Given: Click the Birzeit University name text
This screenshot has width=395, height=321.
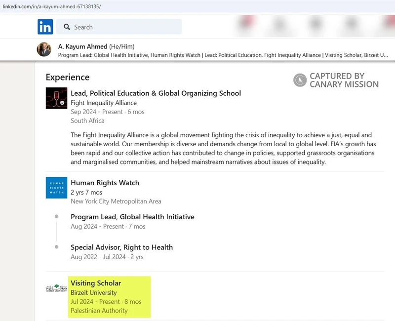Looking at the screenshot, I should pos(94,293).
